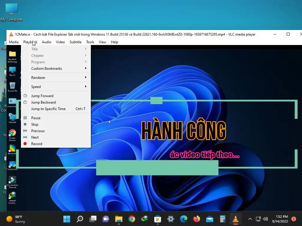Expand the Title submenu arrow
This screenshot has height=226, width=302.
(x=86, y=49)
